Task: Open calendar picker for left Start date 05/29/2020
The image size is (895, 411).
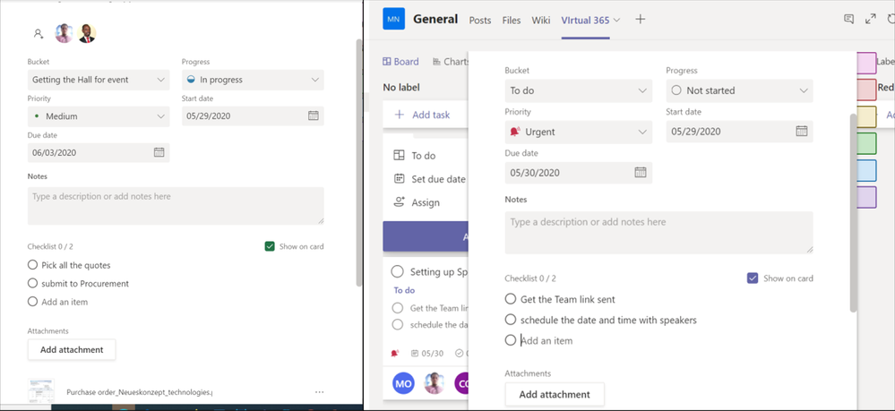Action: pyautogui.click(x=314, y=116)
